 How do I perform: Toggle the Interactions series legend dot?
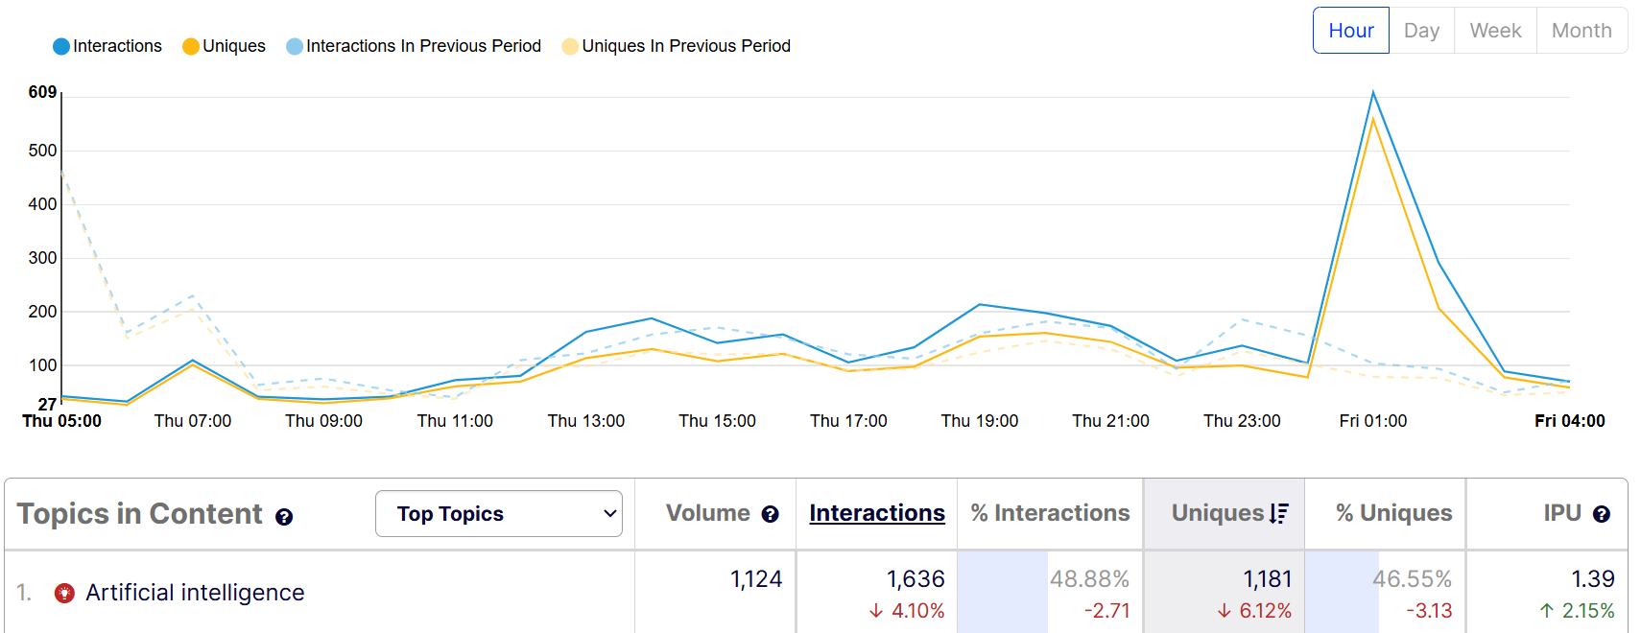click(x=61, y=46)
